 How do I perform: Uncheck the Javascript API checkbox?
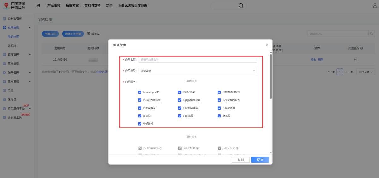tap(140, 92)
